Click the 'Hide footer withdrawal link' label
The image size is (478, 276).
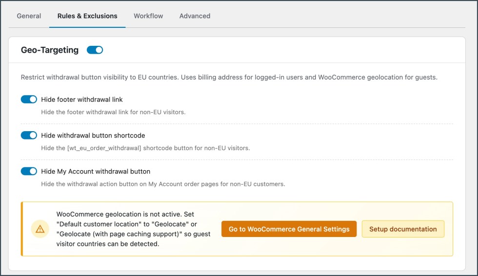pos(82,99)
